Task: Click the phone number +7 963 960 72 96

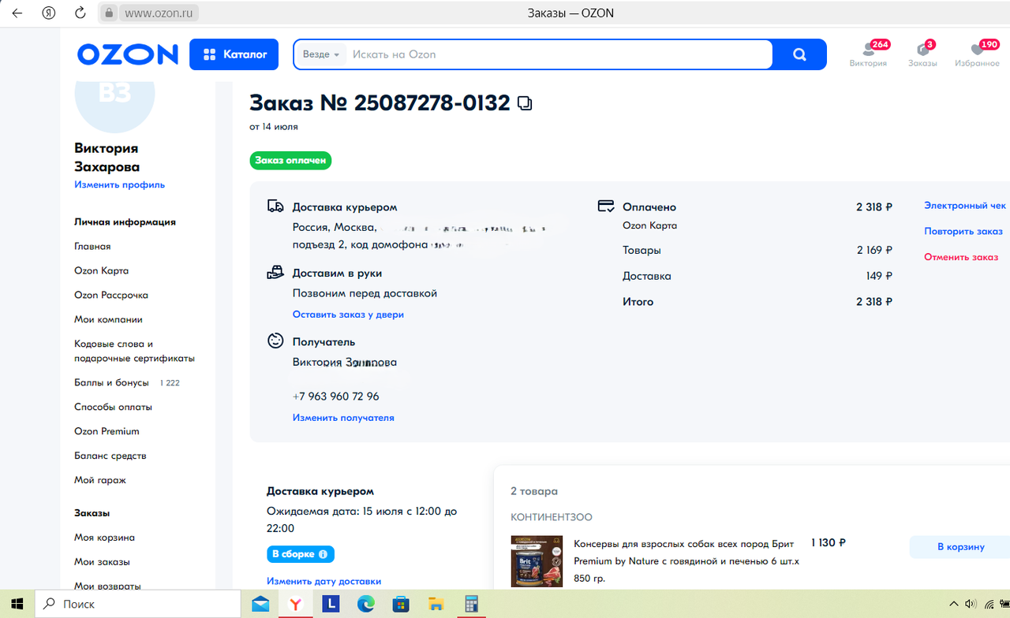Action: coord(335,396)
